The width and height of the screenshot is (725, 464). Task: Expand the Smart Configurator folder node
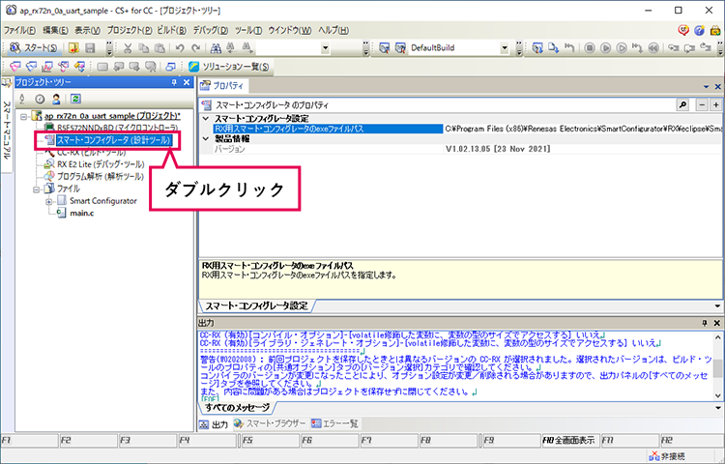49,201
